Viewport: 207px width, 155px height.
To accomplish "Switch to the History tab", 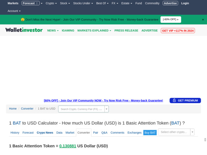I will coord(15,133).
